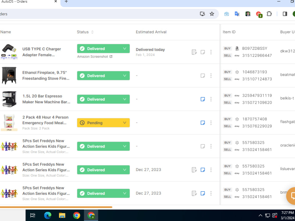This screenshot has height=221, width=295.
Task: Open the USB TYPE C Charger product thumbnail
Action: tap(9, 52)
